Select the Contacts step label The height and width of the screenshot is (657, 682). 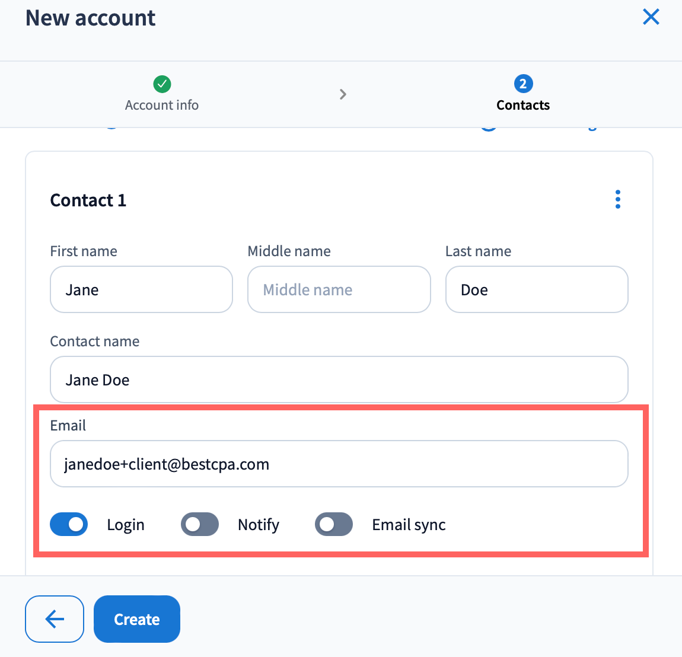point(523,105)
